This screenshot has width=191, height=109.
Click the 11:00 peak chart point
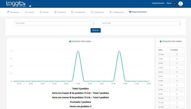coord(78,51)
